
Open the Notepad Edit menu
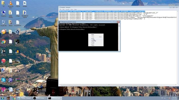63,9
